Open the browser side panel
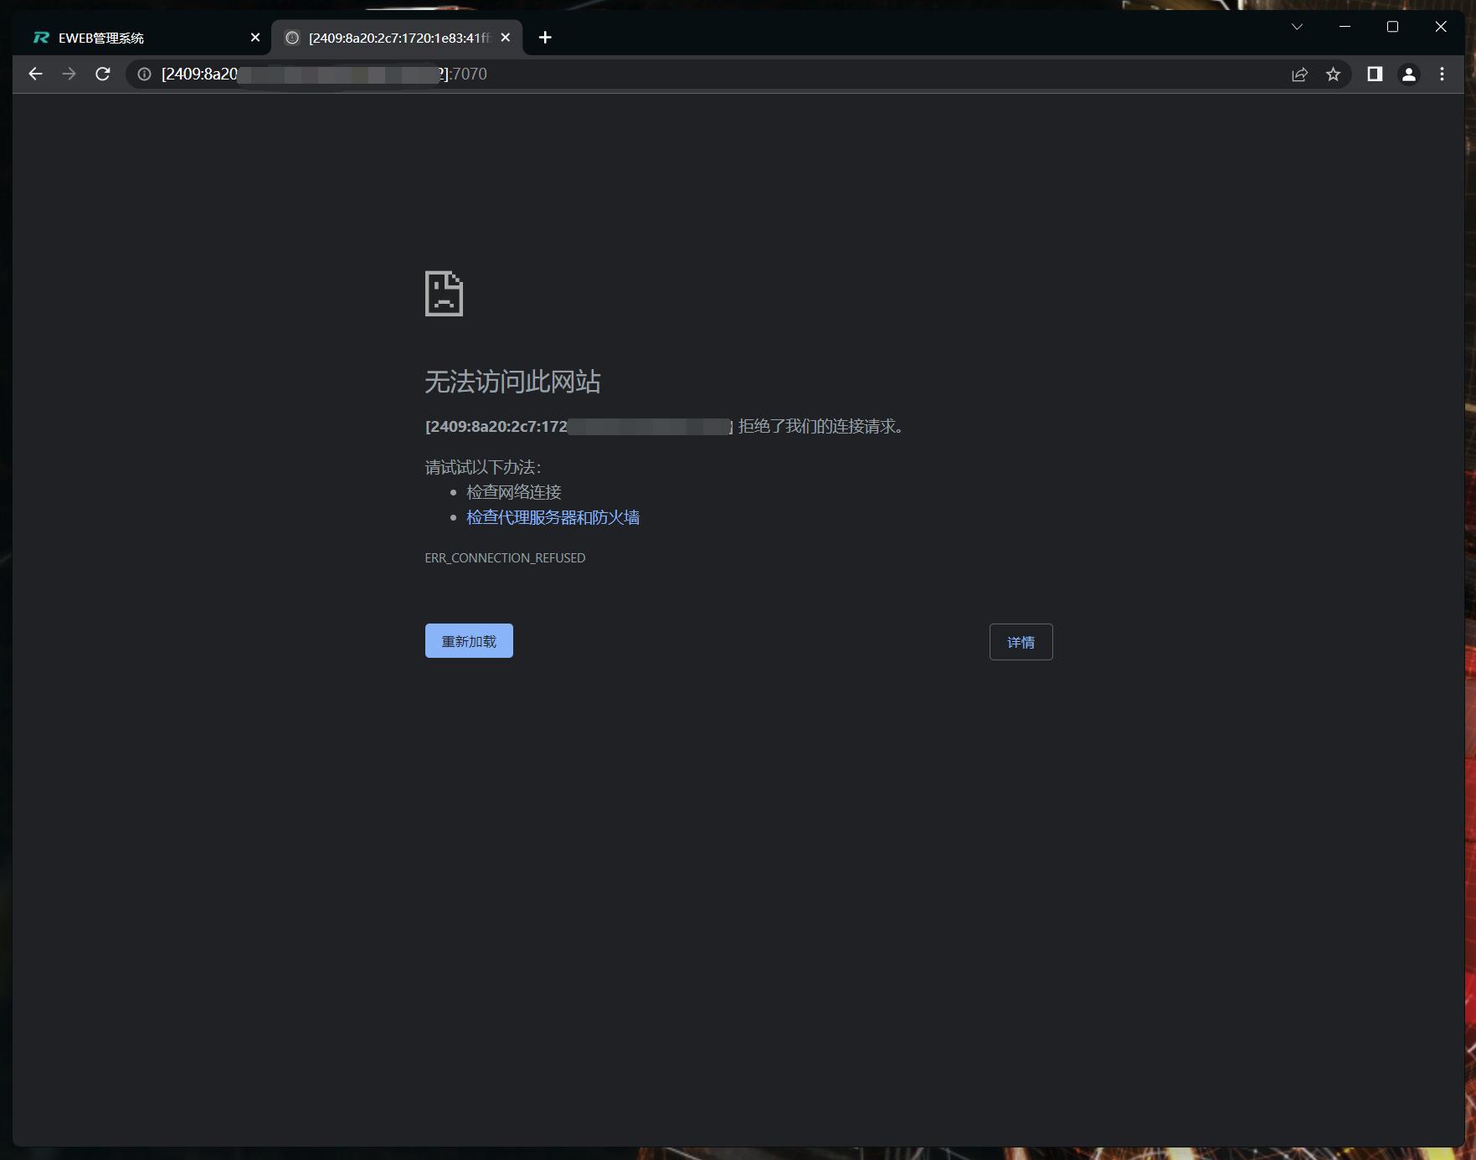The width and height of the screenshot is (1476, 1160). coord(1375,74)
